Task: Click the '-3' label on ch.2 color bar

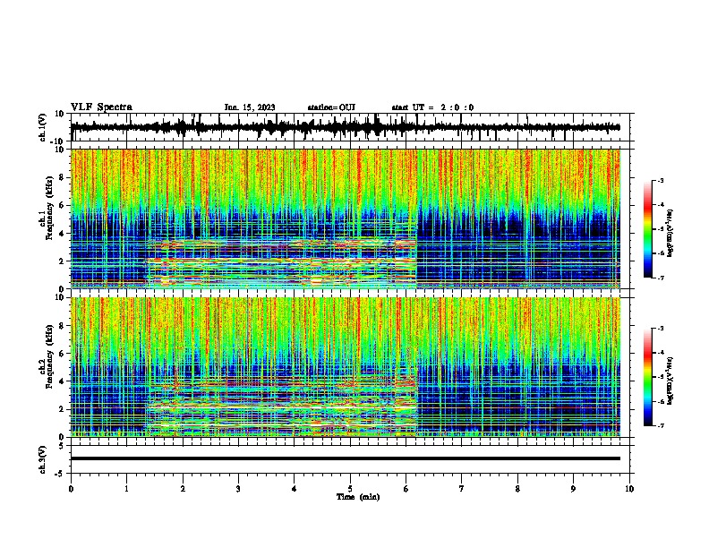Action: 661,329
